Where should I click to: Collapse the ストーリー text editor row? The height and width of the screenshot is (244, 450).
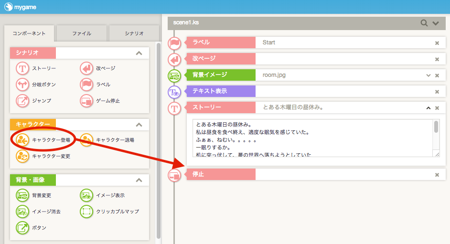coord(429,108)
